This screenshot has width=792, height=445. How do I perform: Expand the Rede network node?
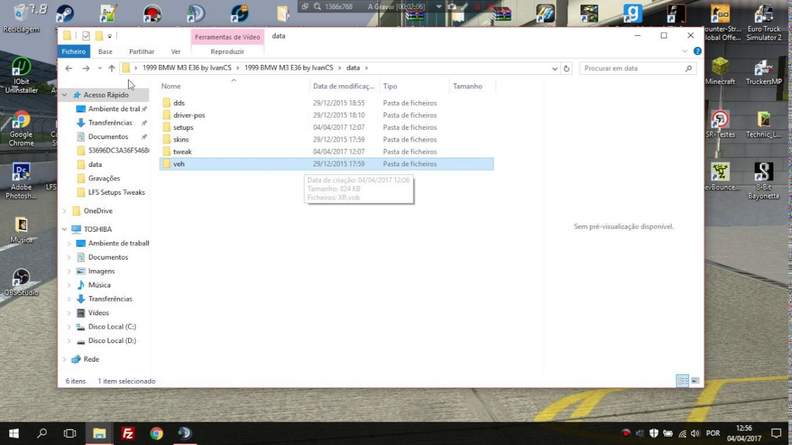pos(64,359)
